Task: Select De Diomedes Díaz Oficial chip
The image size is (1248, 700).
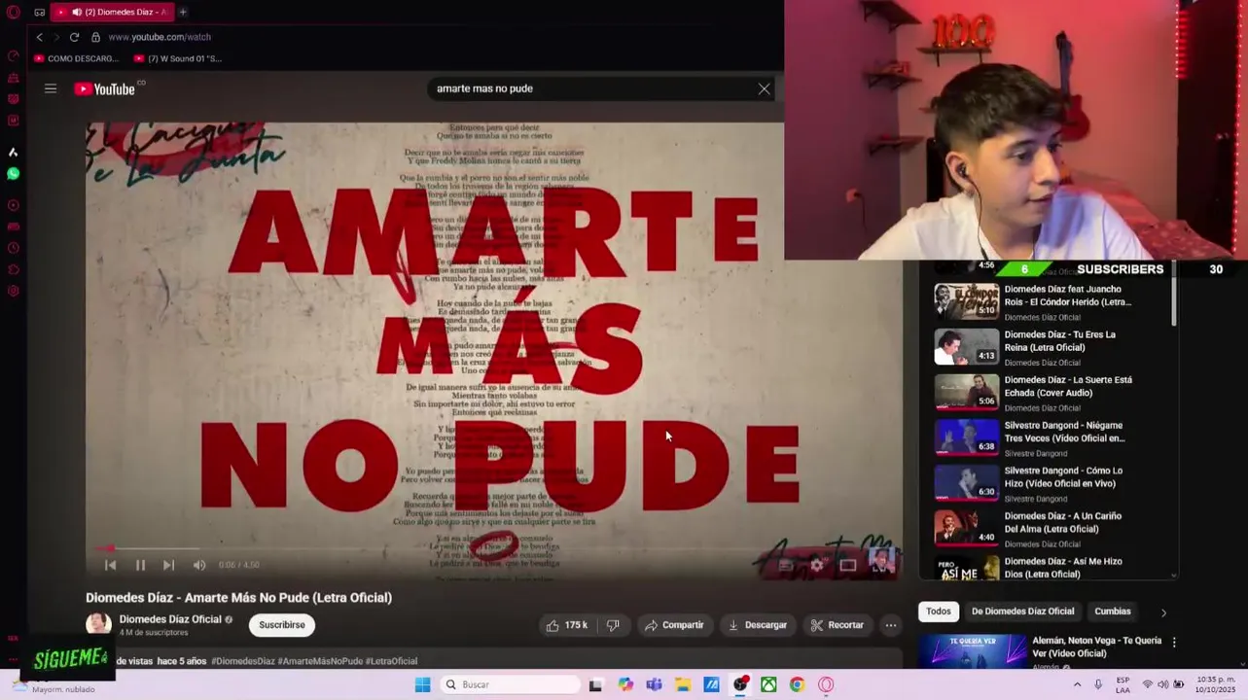Action: [x=1022, y=612]
